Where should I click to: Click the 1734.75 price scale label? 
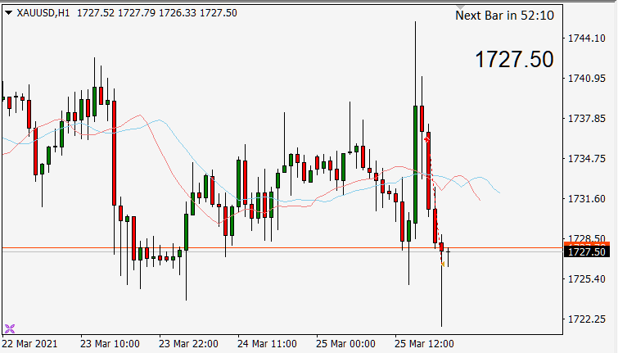[586, 159]
